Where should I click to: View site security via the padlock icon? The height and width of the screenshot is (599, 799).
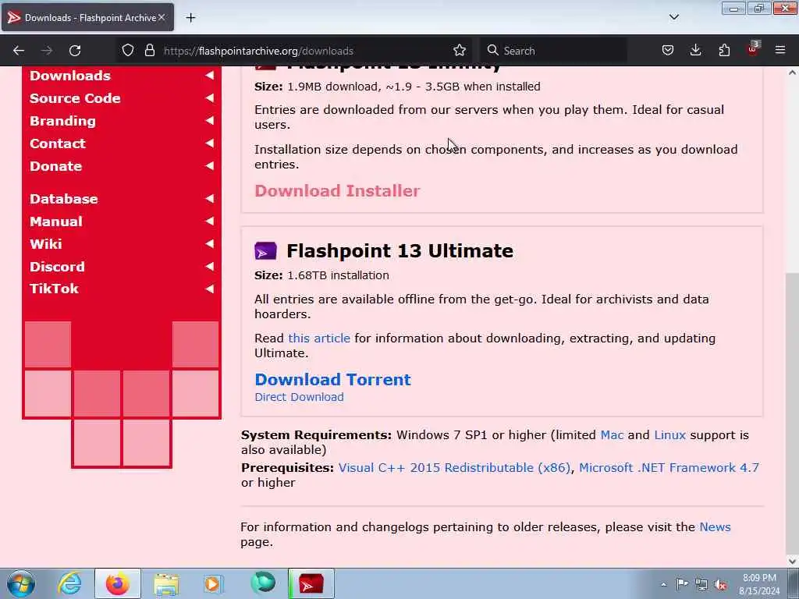[x=149, y=51]
